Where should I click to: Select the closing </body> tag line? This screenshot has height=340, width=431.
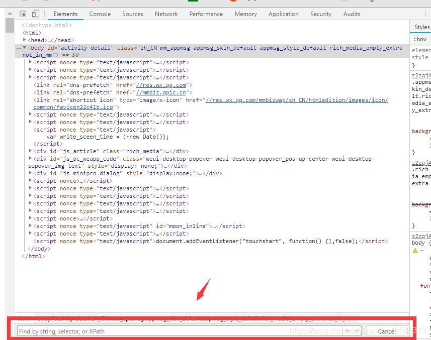tap(39, 249)
